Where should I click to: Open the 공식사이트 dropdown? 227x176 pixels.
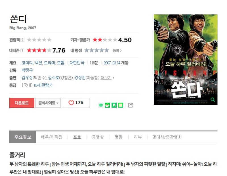click(x=48, y=103)
